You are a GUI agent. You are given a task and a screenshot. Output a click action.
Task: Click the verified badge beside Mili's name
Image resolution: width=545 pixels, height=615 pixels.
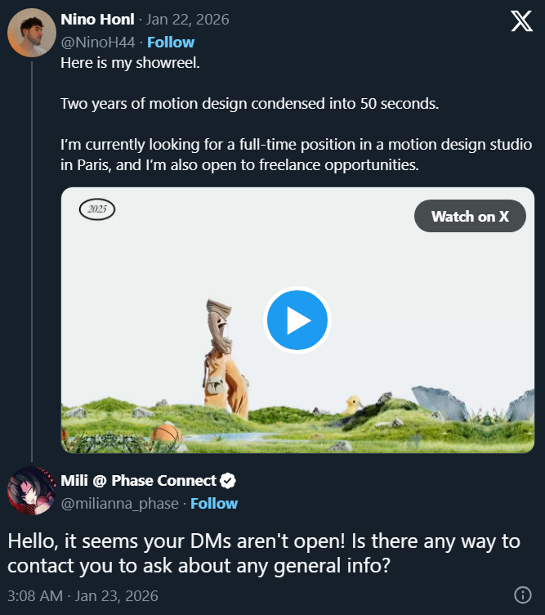230,481
